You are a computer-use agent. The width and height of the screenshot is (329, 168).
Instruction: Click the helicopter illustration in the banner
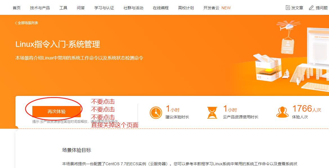click(288, 26)
